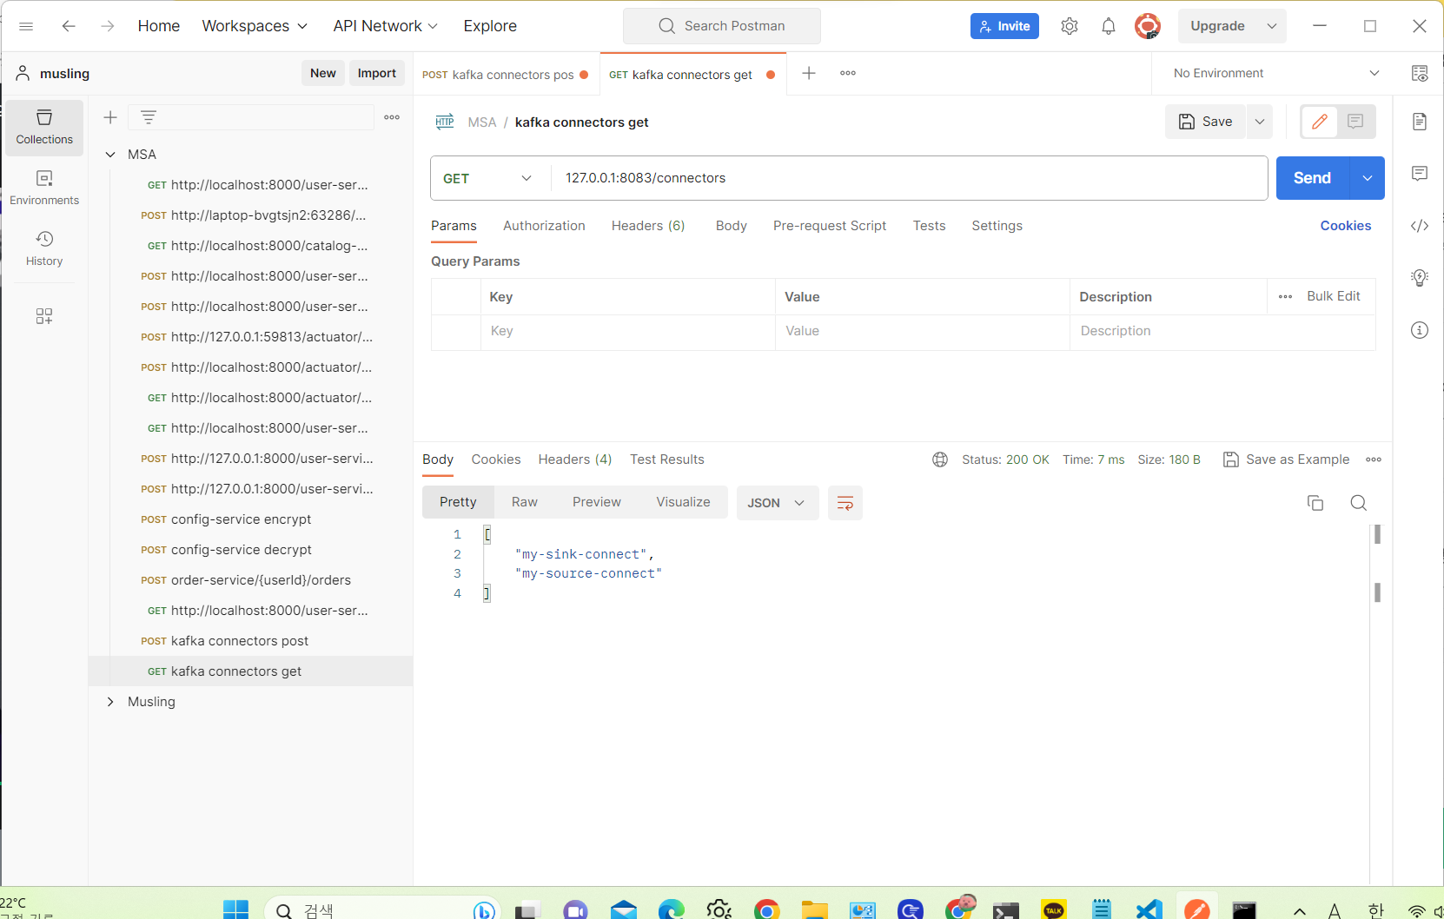Open API Network dropdown

pos(385,26)
